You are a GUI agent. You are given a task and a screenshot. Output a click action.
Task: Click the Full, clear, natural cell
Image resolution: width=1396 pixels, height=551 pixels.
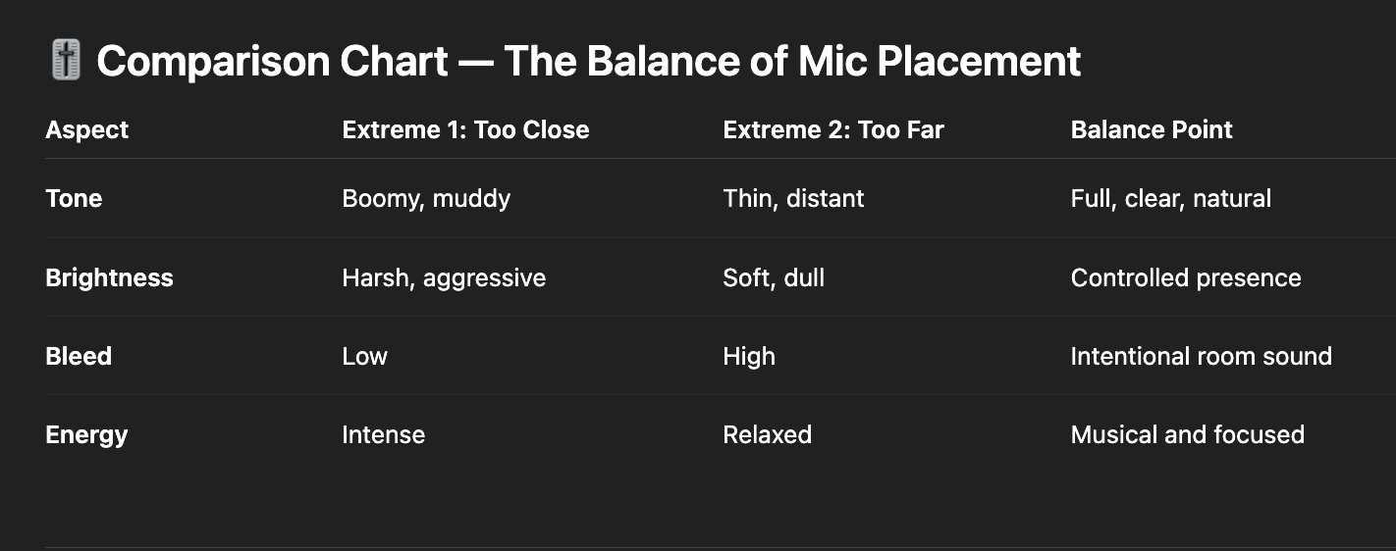1170,198
